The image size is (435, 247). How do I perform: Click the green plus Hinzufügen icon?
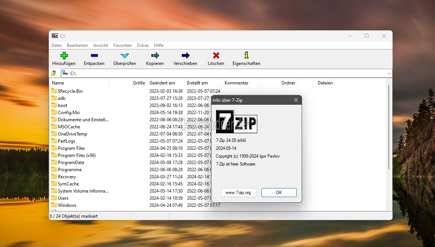64,56
